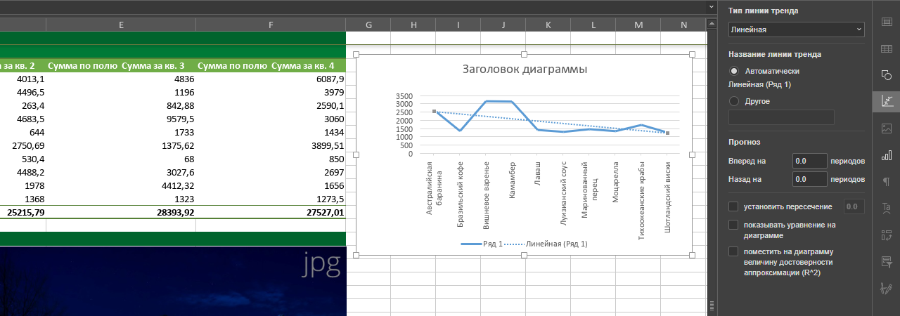Enable the 'установить пересечение' checkbox

(x=734, y=206)
